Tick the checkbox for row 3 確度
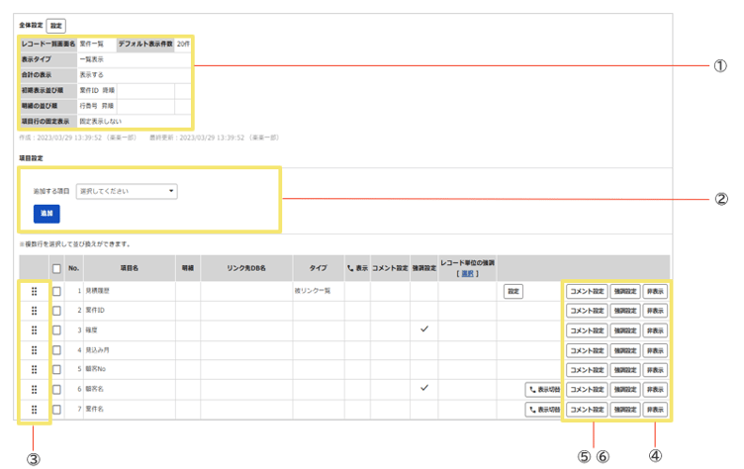 point(56,330)
